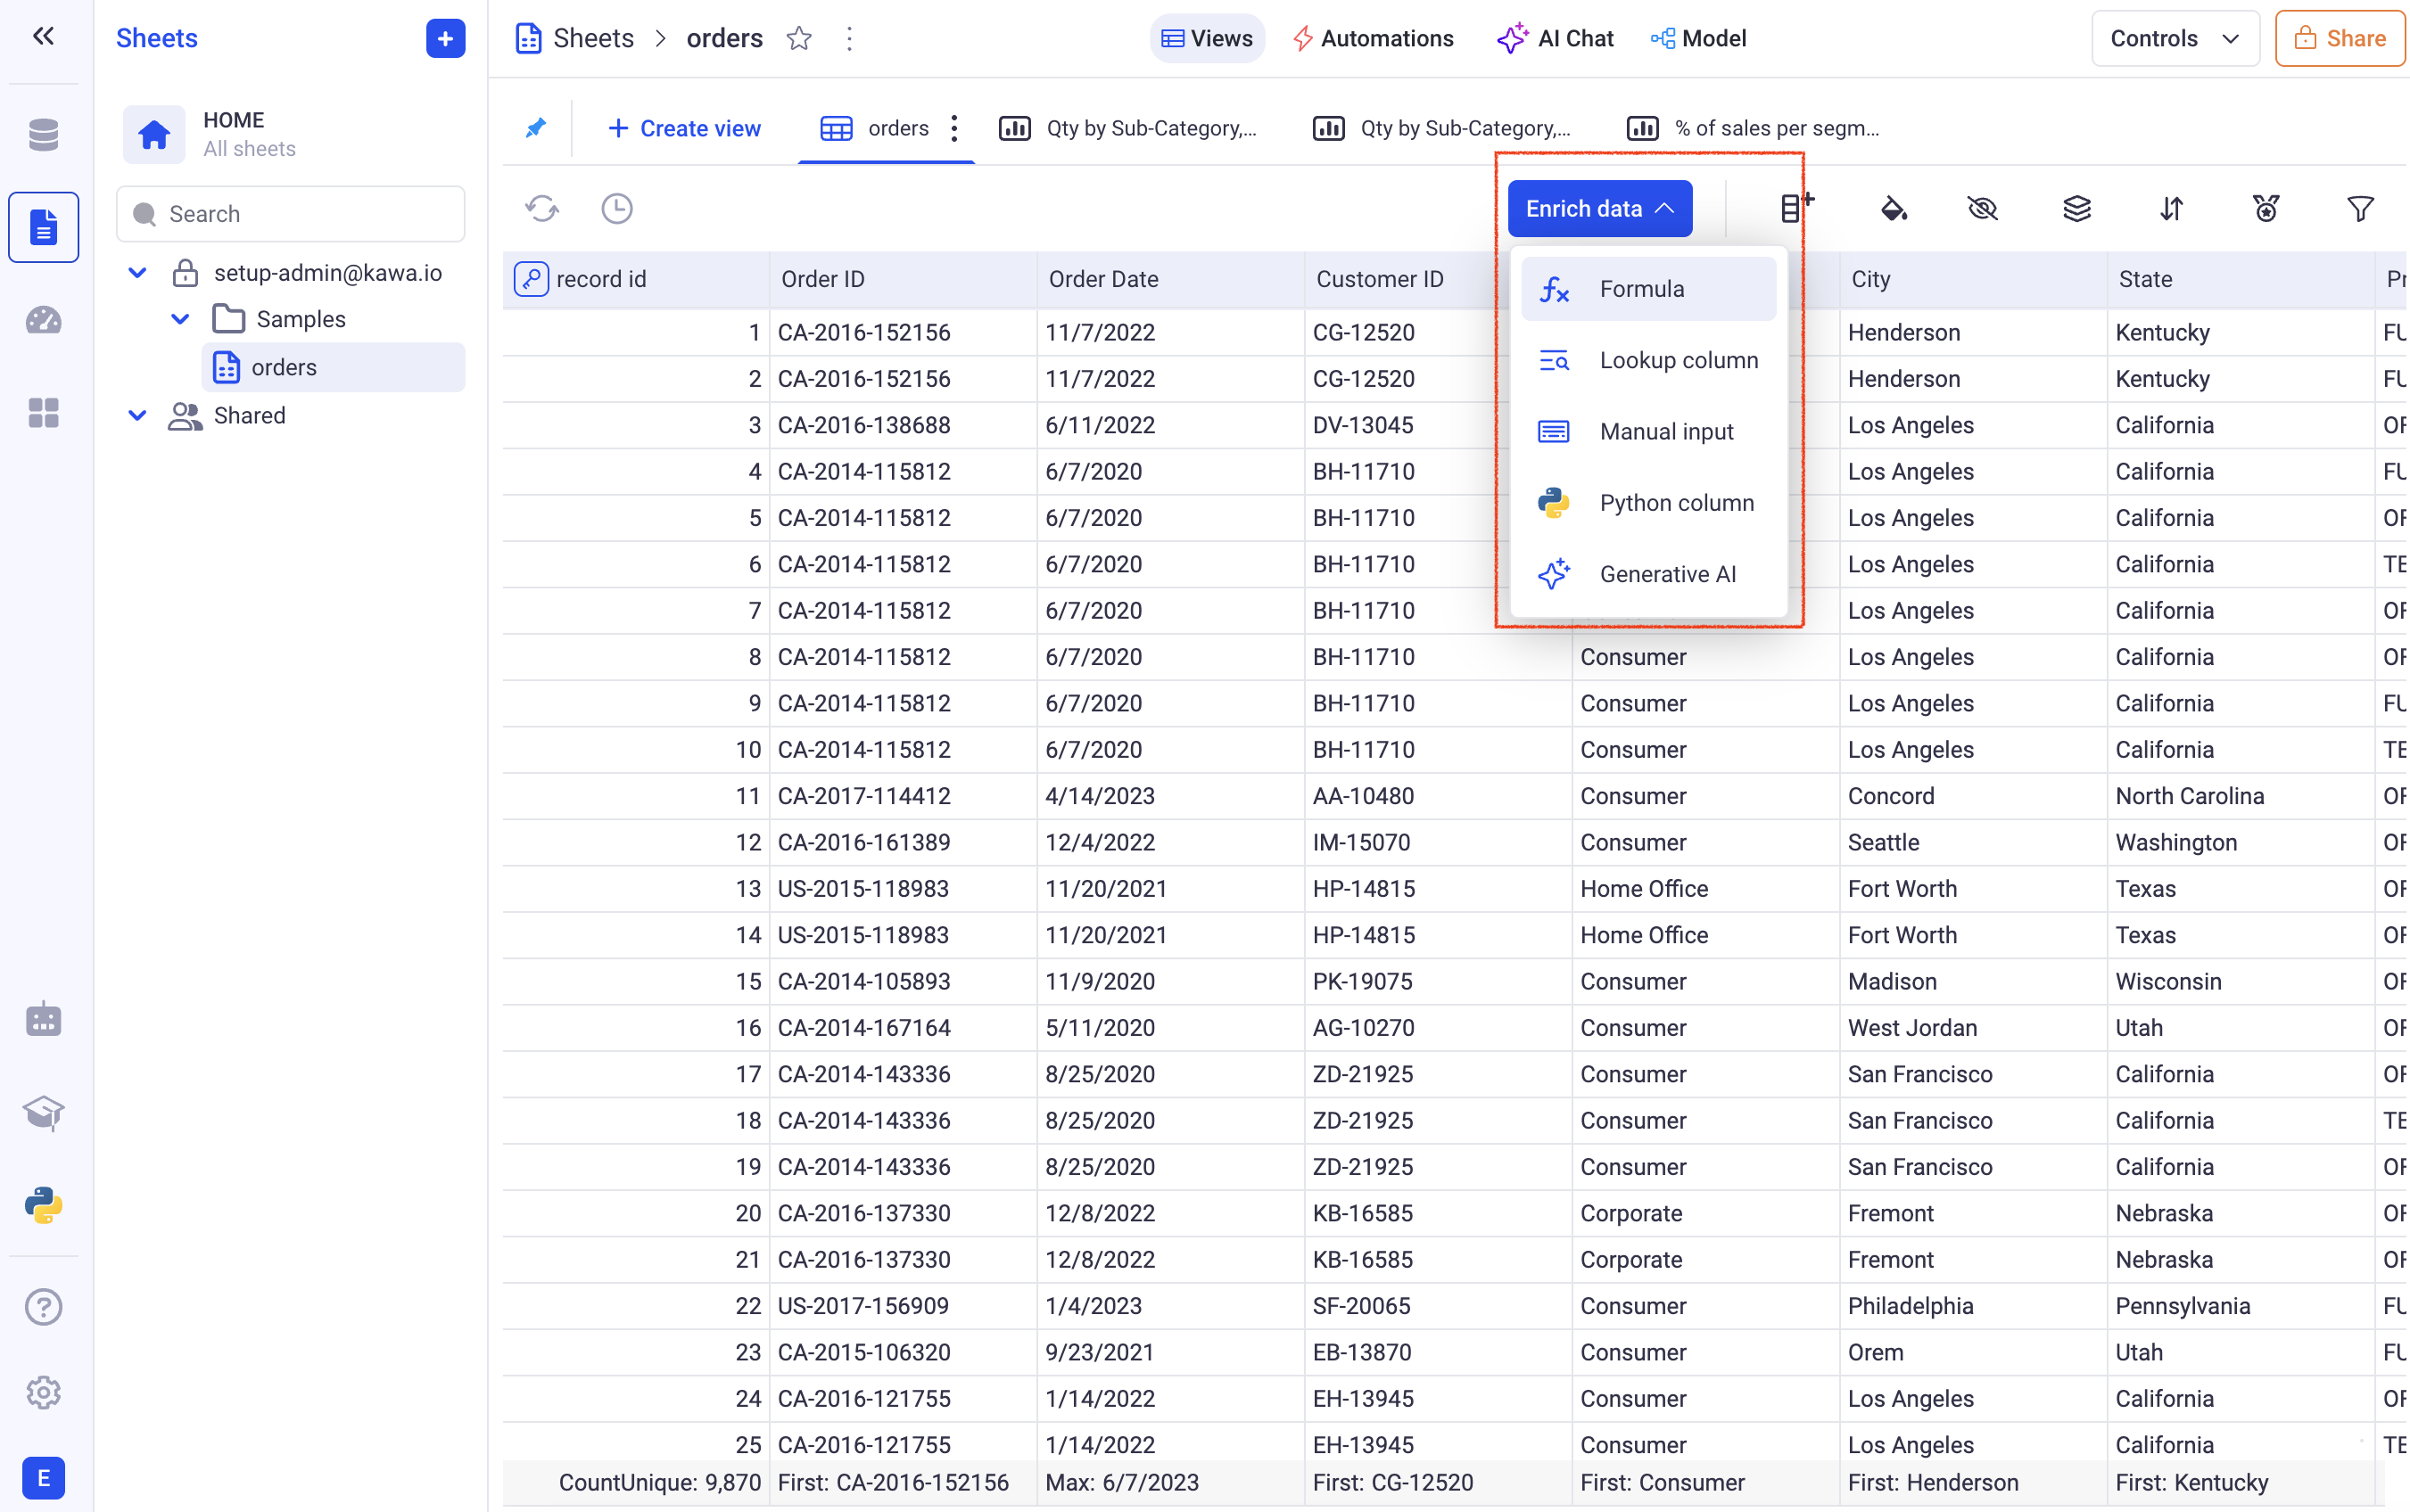Click the medal ranking icon

point(2265,209)
